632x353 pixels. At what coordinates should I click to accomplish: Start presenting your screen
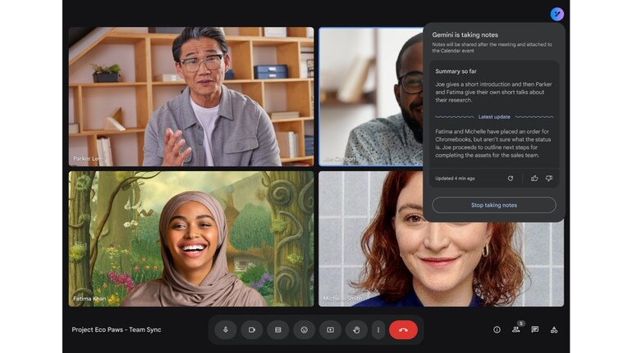331,330
